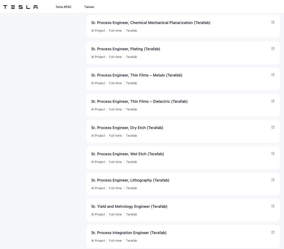Click share icon for Lithography job
Viewport: 284px width, 249px height.
click(273, 180)
